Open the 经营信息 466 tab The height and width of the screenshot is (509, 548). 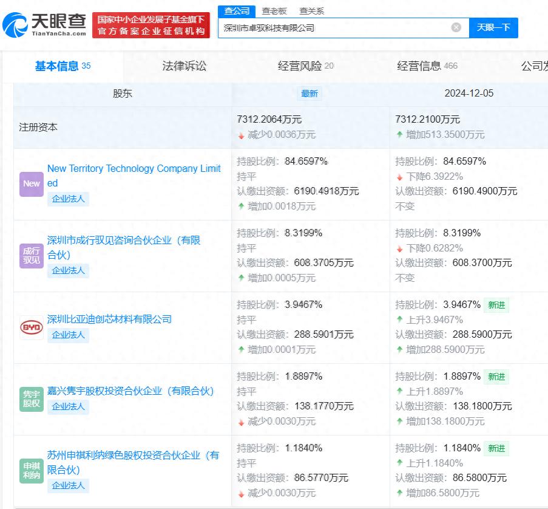point(427,66)
